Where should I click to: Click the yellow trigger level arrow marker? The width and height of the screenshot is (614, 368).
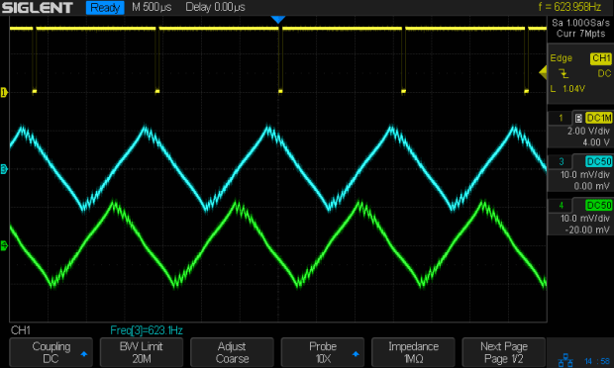coord(543,73)
